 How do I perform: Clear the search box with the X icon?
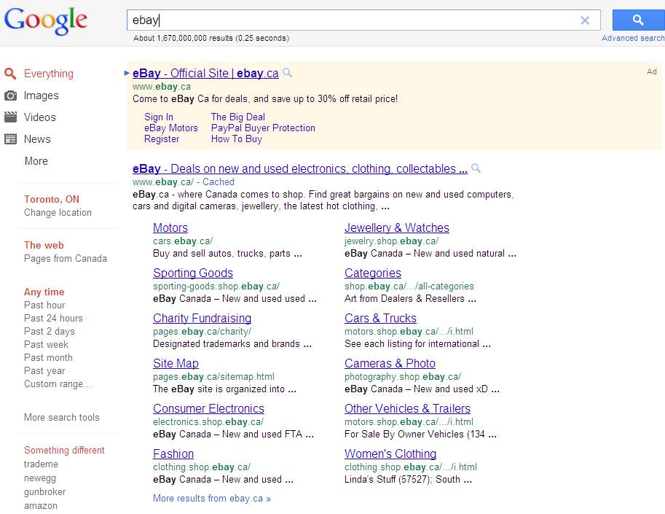click(x=585, y=20)
